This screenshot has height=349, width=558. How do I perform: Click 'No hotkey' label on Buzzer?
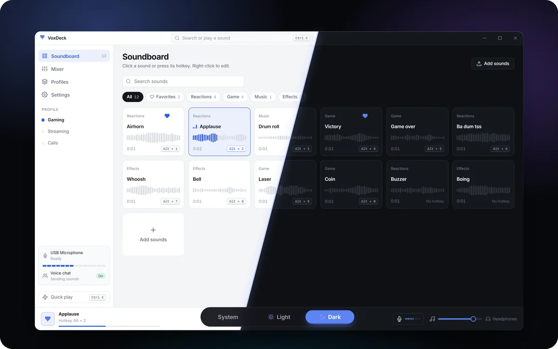coord(435,201)
